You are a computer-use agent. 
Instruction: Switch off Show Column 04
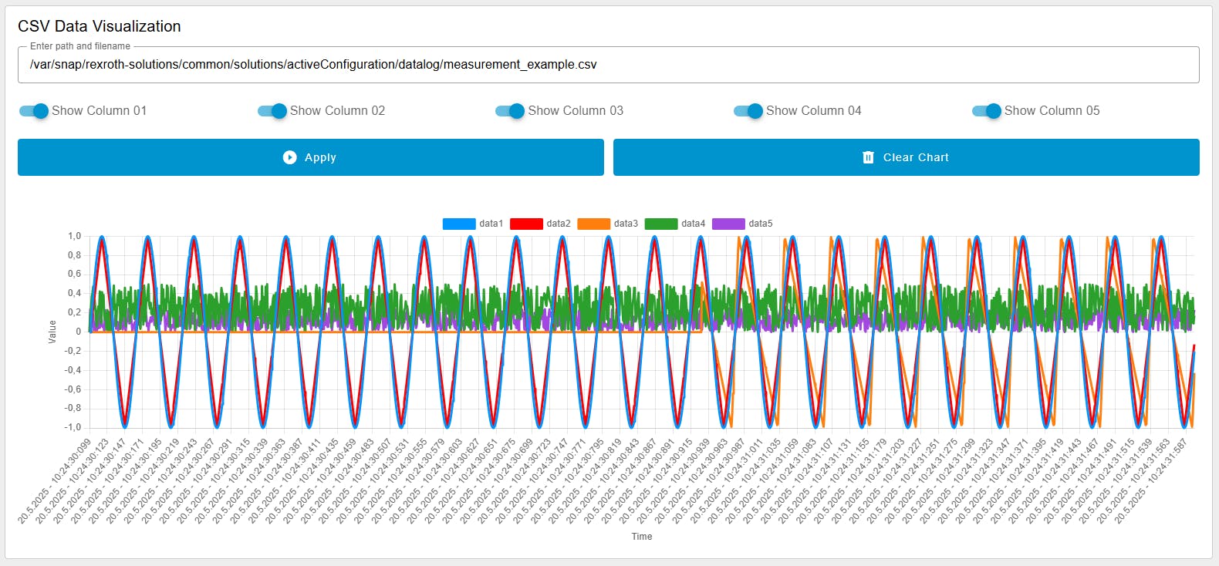tap(748, 111)
